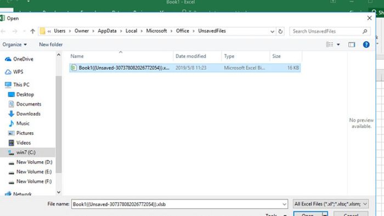This screenshot has height=216, width=384.
Task: Click the Microsoft Excel Bi... type cell
Action: click(x=245, y=68)
